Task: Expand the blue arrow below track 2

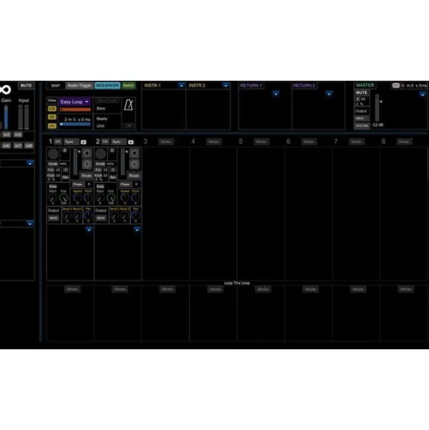Action: pos(137,229)
